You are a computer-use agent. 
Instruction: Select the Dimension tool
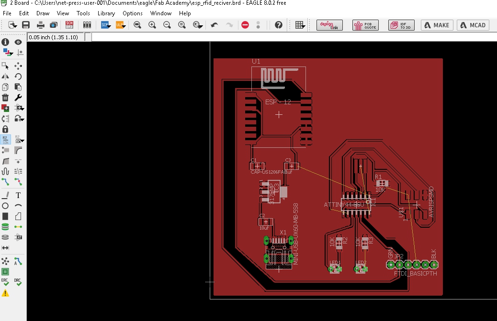5,247
